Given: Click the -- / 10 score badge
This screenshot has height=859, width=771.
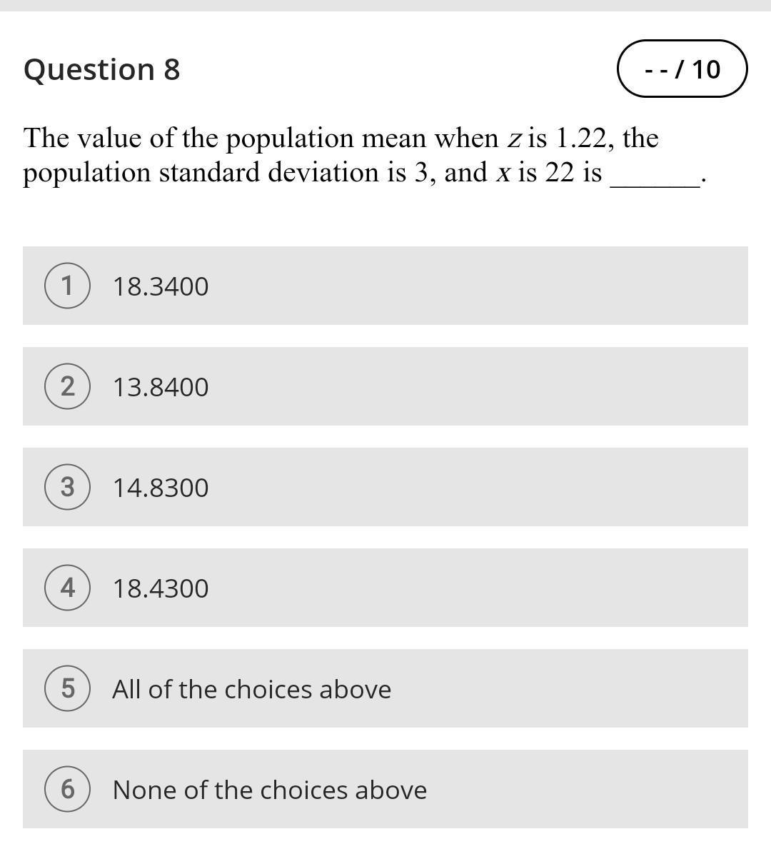Looking at the screenshot, I should click(680, 69).
